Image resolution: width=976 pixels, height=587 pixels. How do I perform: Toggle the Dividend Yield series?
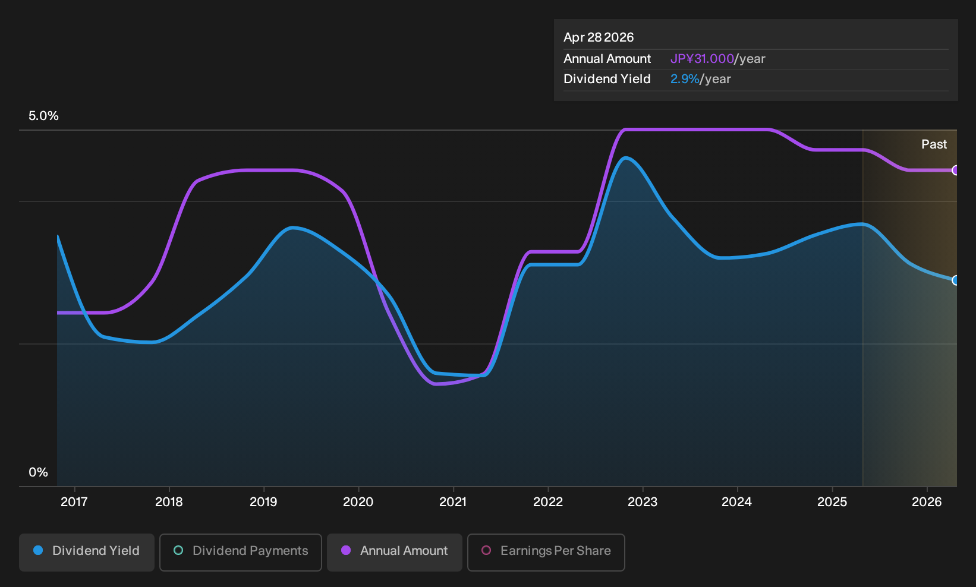[86, 552]
